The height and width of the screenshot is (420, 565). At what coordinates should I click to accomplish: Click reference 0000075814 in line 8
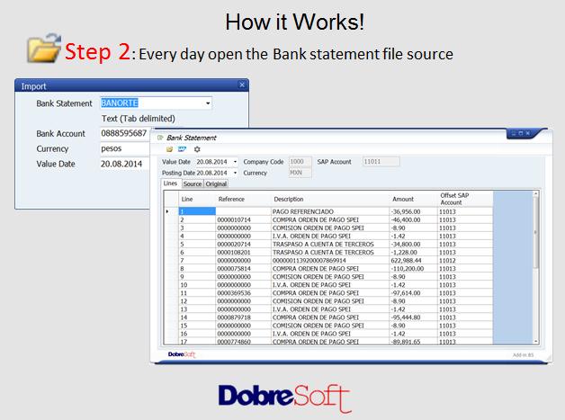point(243,269)
